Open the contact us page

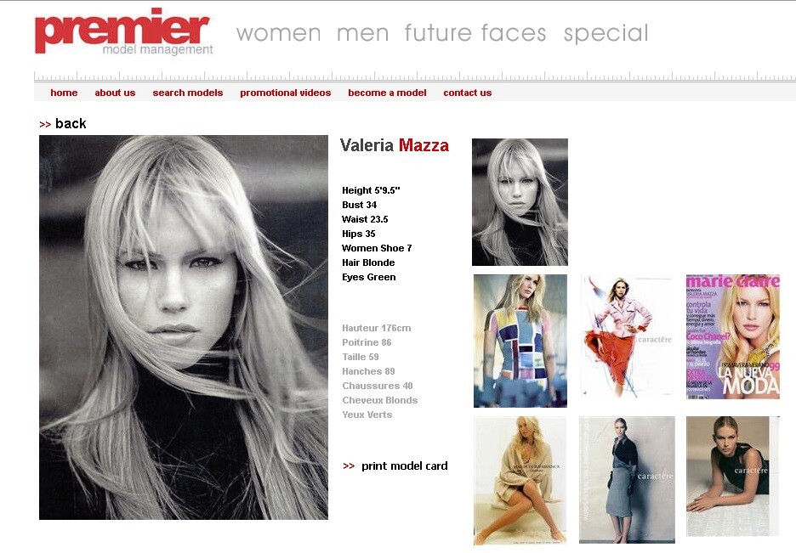pos(468,93)
